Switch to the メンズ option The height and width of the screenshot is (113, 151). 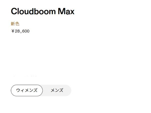[x=57, y=90]
